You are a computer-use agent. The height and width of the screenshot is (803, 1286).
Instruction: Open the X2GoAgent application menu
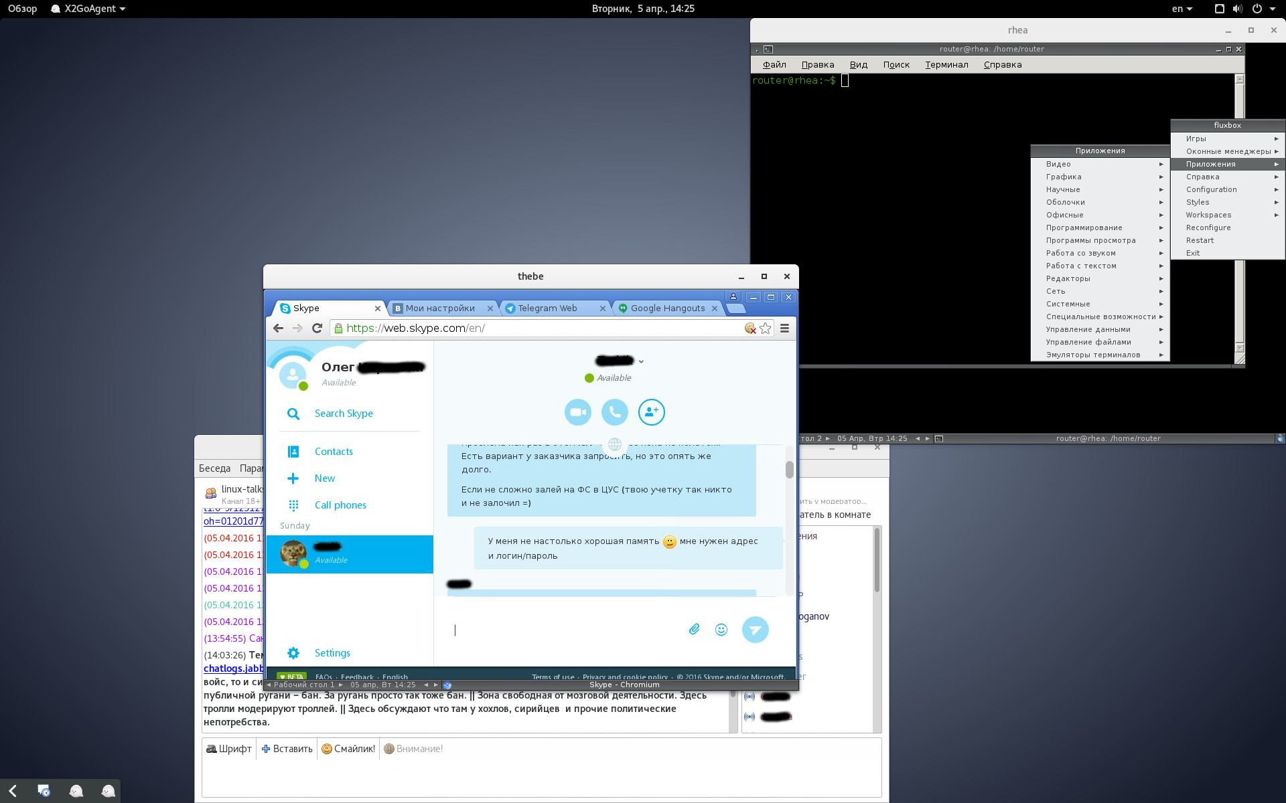pyautogui.click(x=88, y=9)
